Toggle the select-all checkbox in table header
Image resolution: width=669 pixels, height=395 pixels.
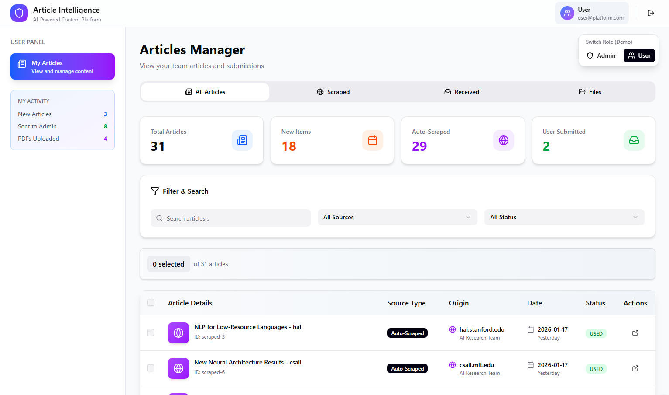click(x=151, y=302)
